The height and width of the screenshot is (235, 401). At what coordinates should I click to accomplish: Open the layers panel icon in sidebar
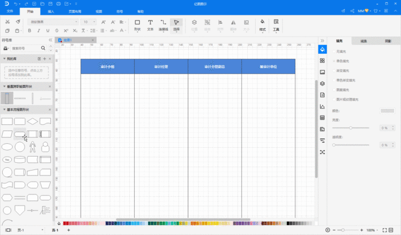click(322, 84)
